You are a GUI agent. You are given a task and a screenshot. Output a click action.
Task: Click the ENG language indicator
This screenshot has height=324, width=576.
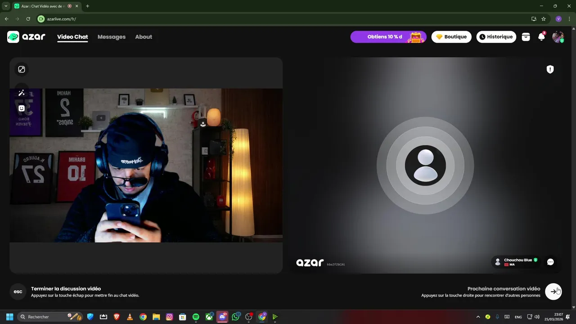click(518, 317)
